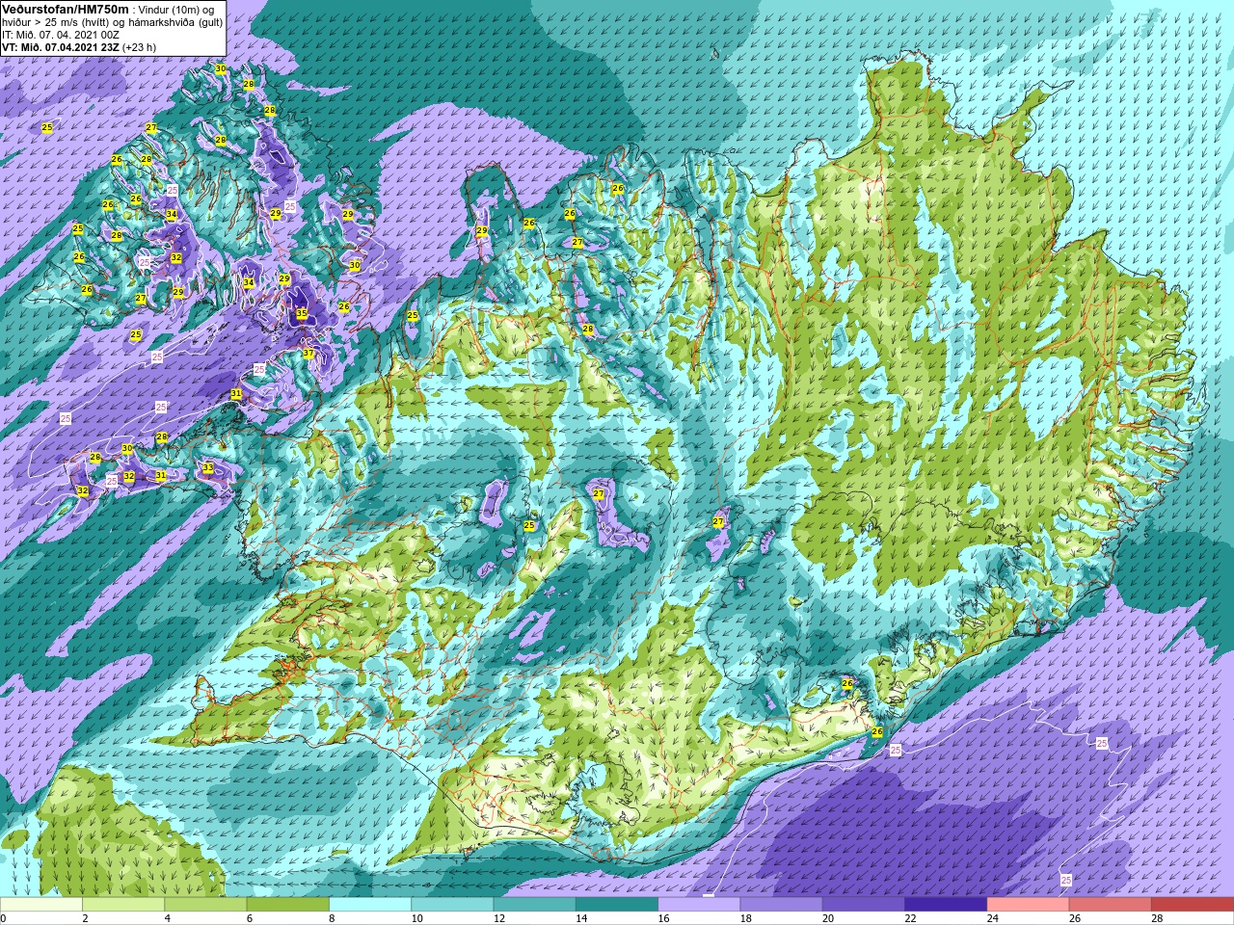
Task: Choose the 22–24 m/s deep indigo legend swatch
Action: pos(945,905)
